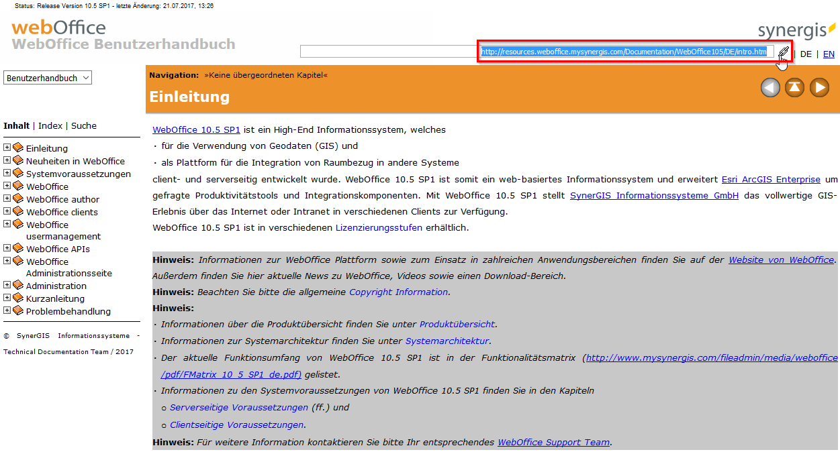Click the synergis logo
840x454 pixels.
coord(797,30)
